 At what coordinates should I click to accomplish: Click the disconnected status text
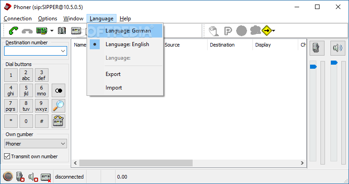point(69,177)
